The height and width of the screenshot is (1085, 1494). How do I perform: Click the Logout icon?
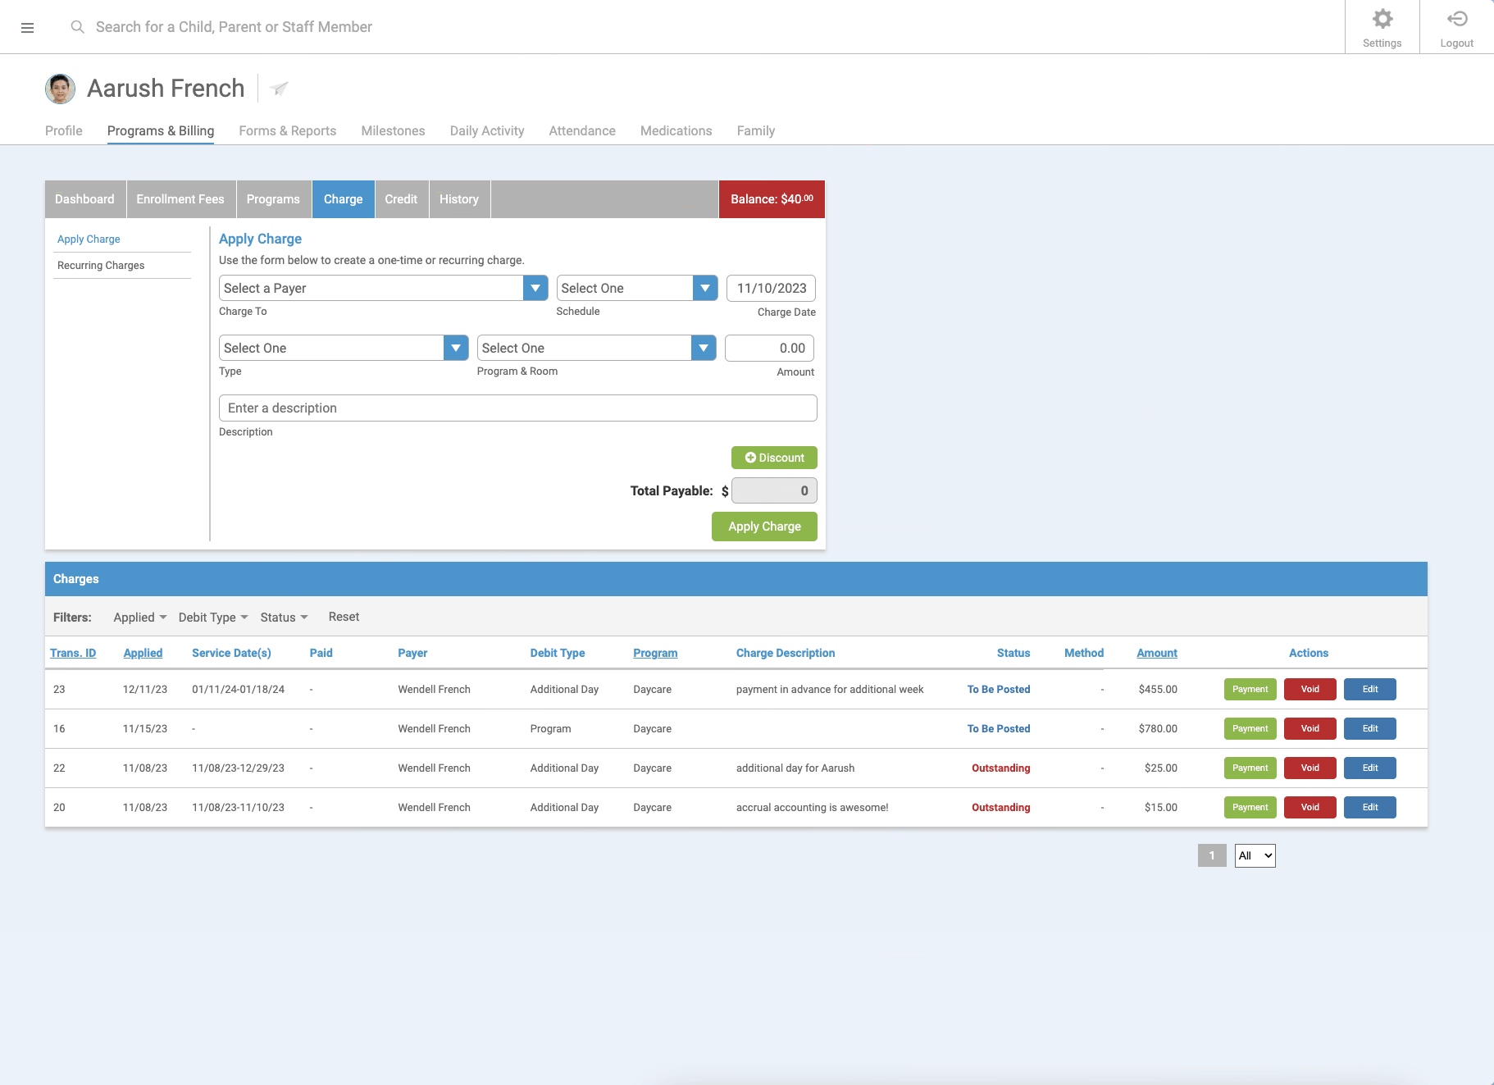click(x=1456, y=20)
